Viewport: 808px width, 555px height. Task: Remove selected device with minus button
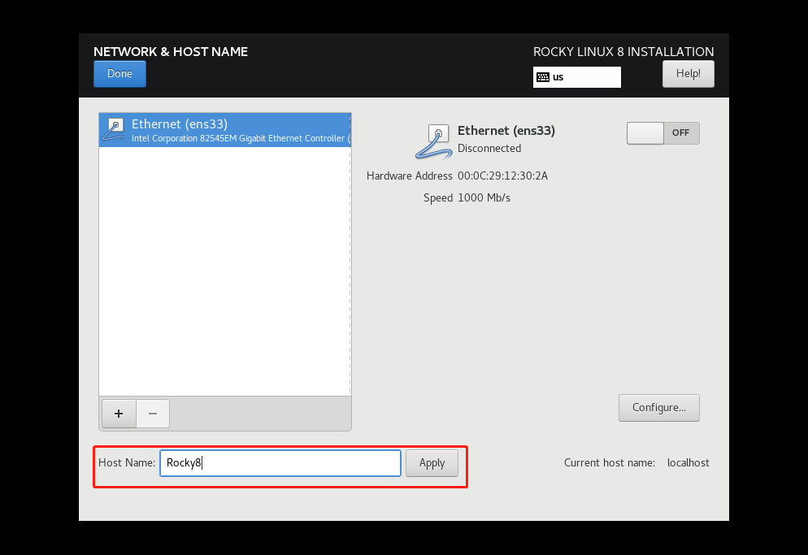tap(153, 414)
